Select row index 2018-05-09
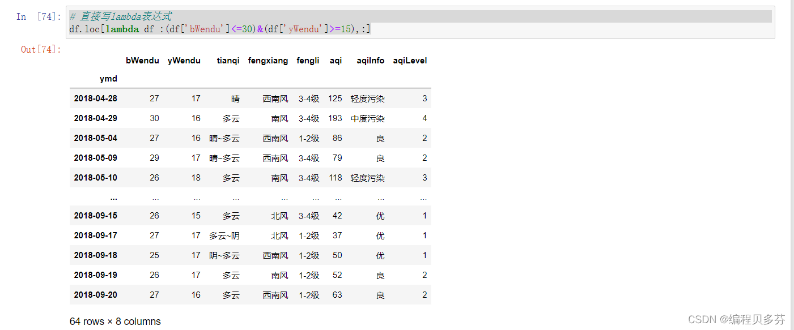The width and height of the screenshot is (794, 330). pos(96,158)
